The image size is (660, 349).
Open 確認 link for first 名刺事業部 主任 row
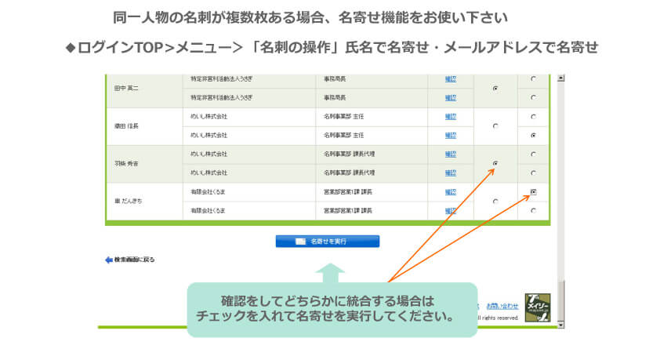450,116
